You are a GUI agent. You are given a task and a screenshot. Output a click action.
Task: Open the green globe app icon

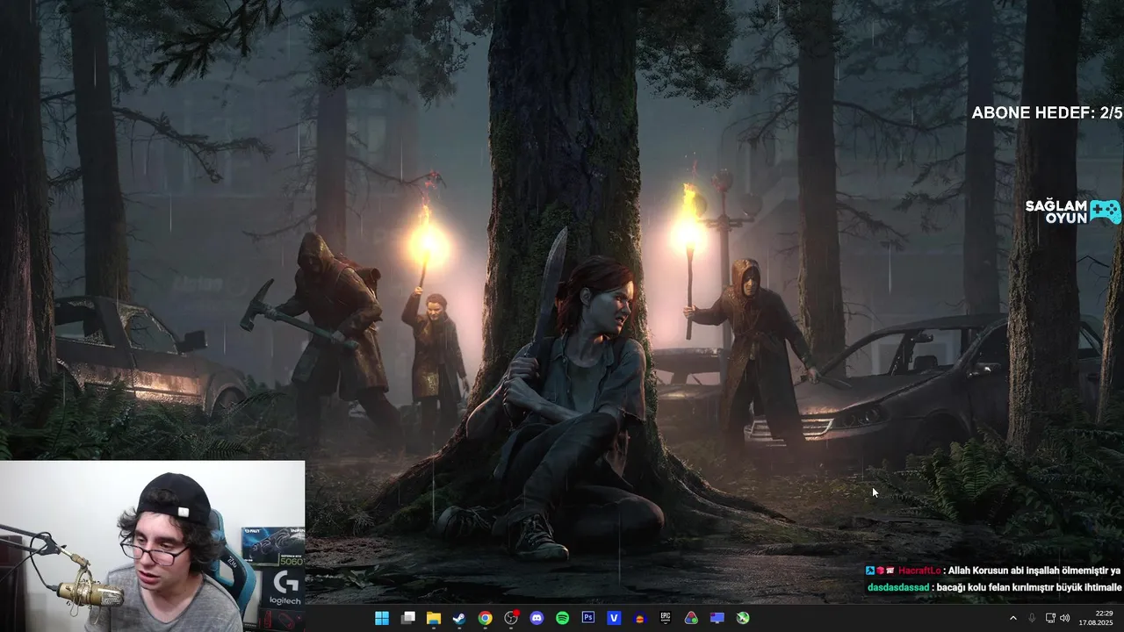tap(743, 618)
